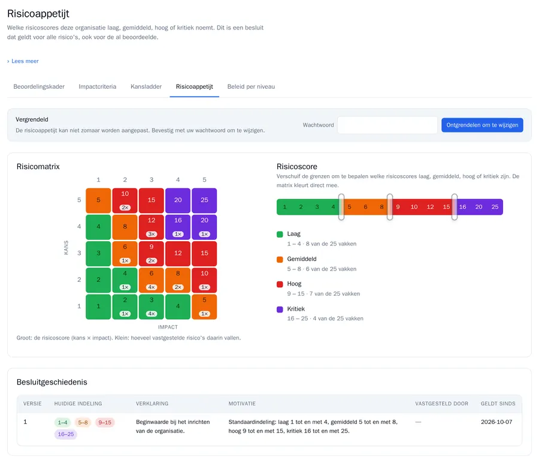The image size is (539, 463).
Task: Select matrix cell 5 at kans 1, impact 5
Action: point(204,306)
